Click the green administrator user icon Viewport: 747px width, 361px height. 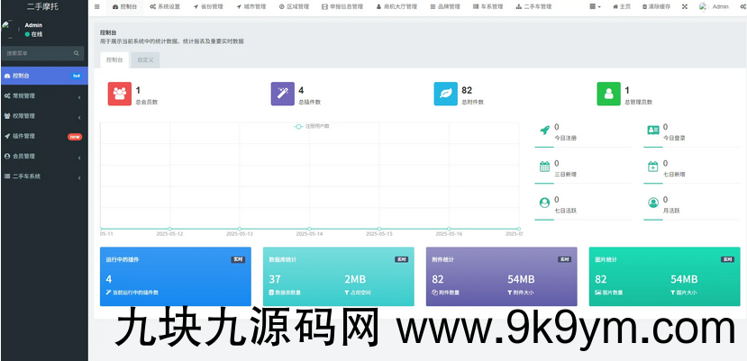coord(608,94)
